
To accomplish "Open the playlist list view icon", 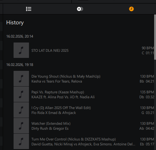I will [29, 9].
